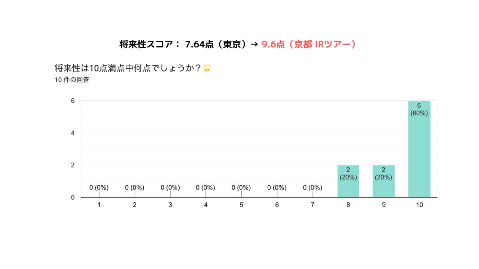Click the '10 件の回答' response count
479x269 pixels.
(72, 80)
